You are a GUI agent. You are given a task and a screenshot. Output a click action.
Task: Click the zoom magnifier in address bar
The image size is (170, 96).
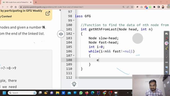(123, 7)
